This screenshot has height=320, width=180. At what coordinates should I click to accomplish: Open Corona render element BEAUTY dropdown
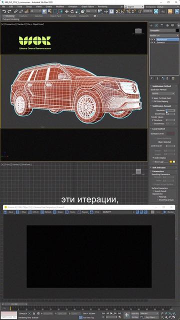(x=118, y=212)
